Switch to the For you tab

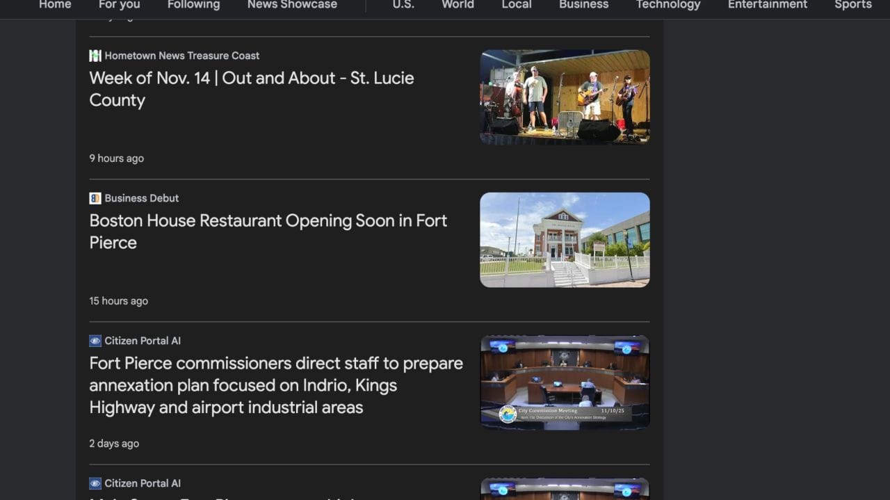[119, 4]
